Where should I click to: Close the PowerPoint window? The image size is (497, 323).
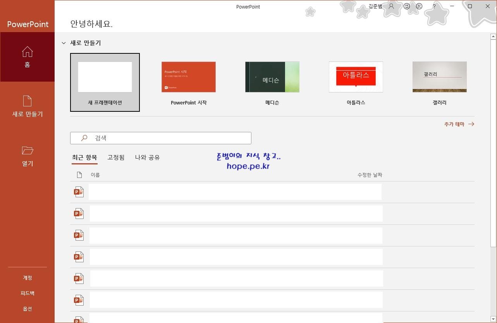pos(488,6)
